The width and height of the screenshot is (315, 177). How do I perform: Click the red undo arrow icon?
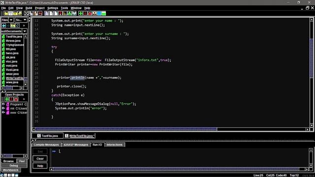coord(40,13)
